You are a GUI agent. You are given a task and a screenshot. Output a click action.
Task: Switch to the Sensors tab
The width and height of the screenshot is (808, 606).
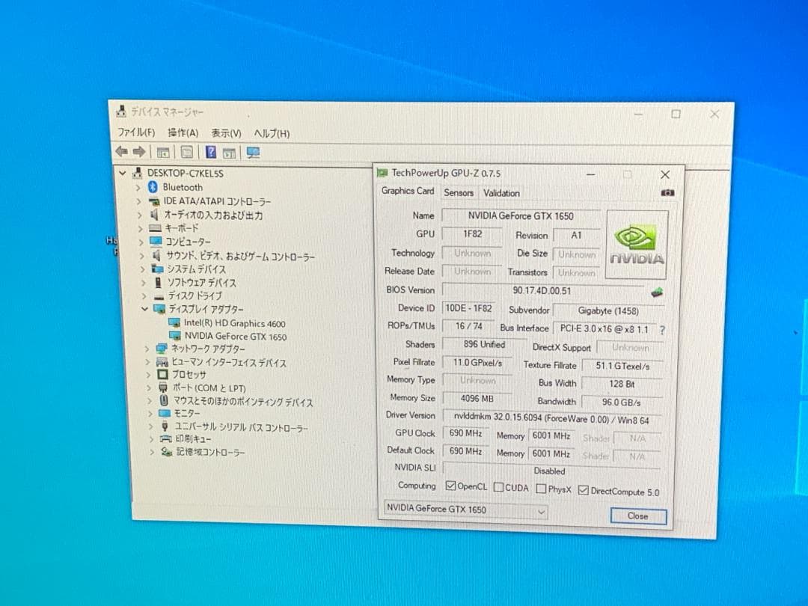[x=459, y=193]
